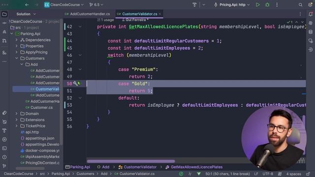Select appsettings.json in solution tree
This screenshot has height=177, width=315.
[37, 138]
